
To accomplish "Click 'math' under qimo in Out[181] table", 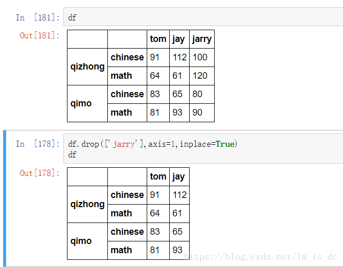I will tap(127, 113).
